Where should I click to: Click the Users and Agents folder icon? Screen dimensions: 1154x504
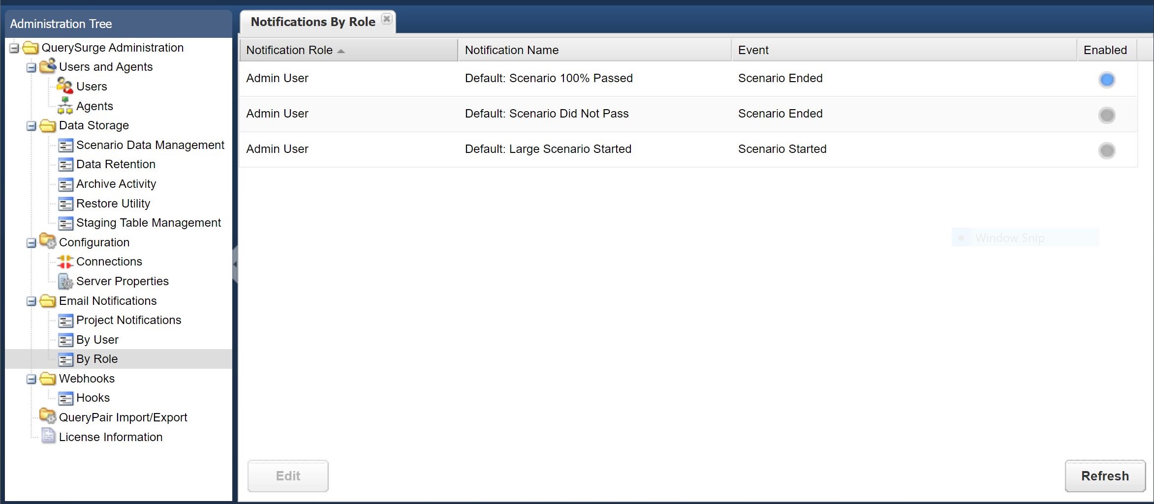click(x=48, y=66)
